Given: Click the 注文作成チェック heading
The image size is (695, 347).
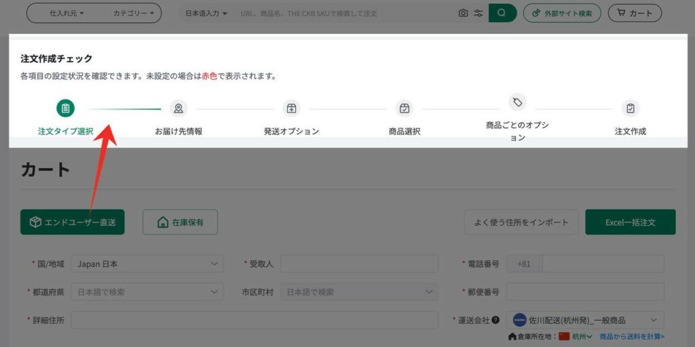Looking at the screenshot, I should pyautogui.click(x=56, y=58).
